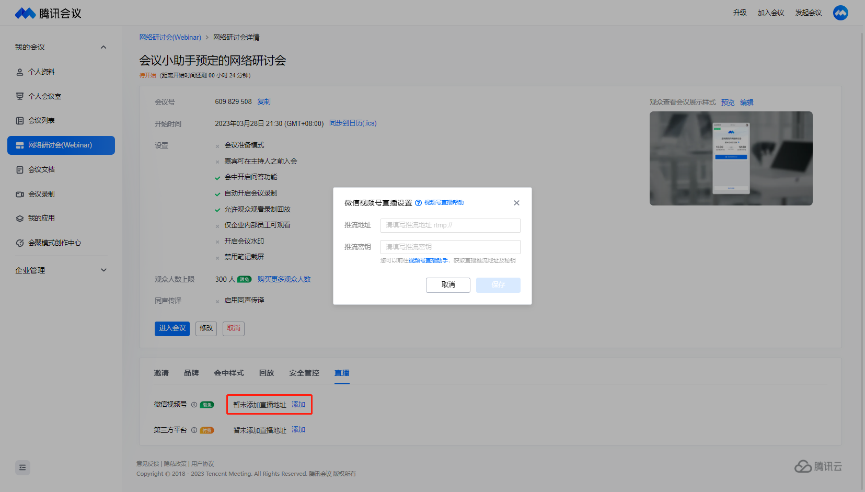The width and height of the screenshot is (865, 492).
Task: Click the 我的应用 layers icon
Action: click(20, 219)
